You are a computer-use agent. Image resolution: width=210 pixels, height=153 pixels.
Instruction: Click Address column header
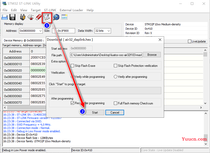coord(16,51)
